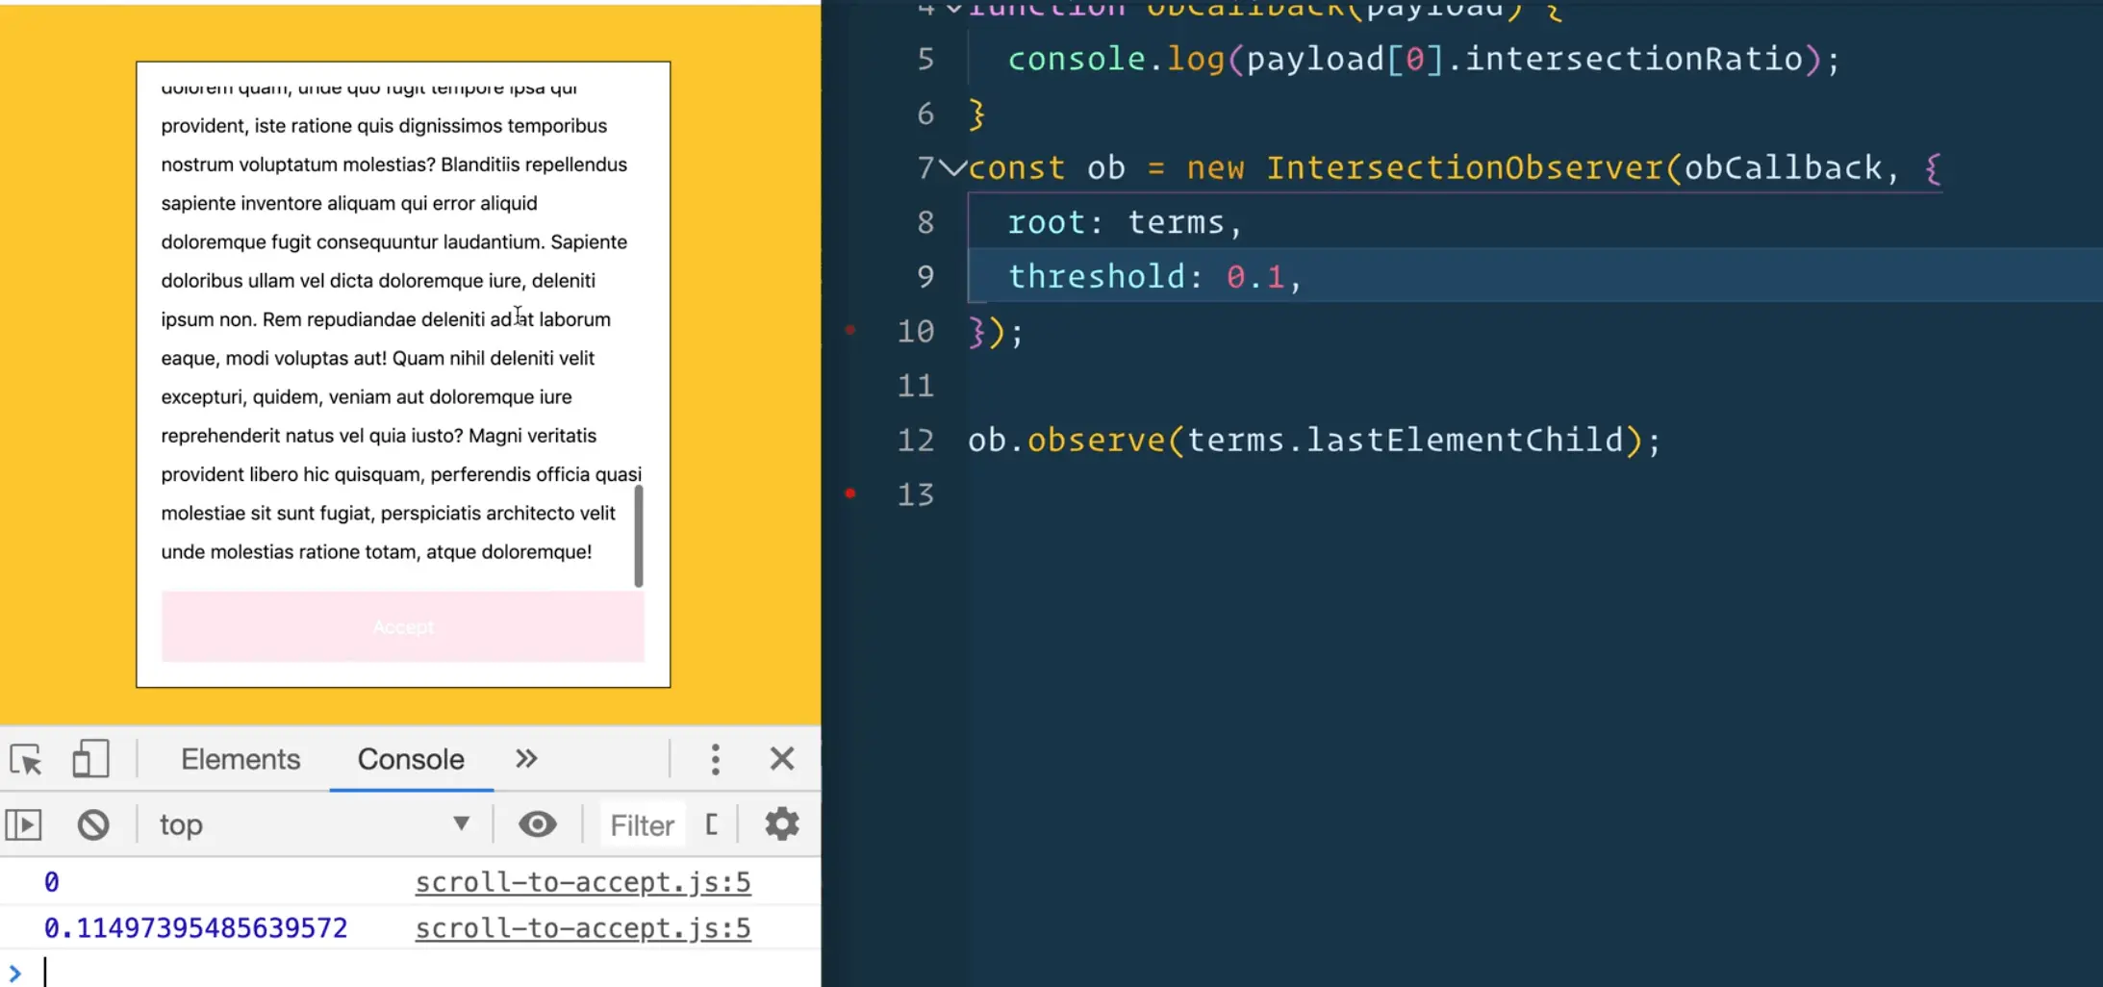Screen dimensions: 2103x987
Task: Open the Elements tab
Action: point(241,759)
